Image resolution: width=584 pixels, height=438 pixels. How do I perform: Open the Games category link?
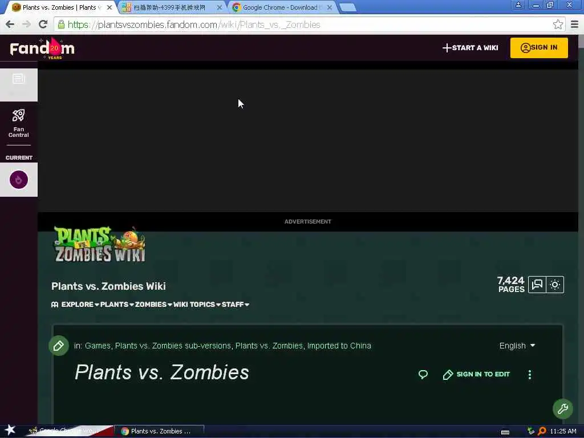coord(98,346)
